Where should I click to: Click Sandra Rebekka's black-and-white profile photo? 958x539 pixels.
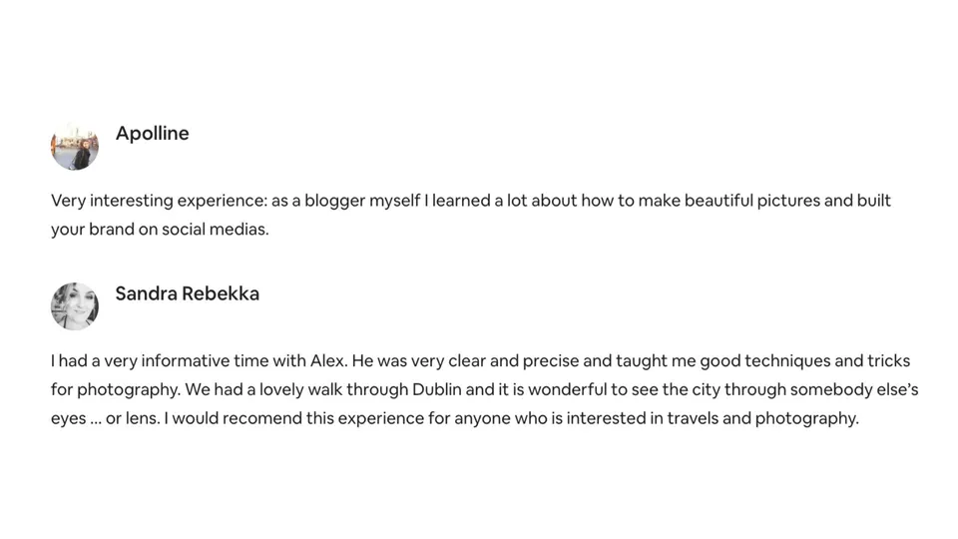click(x=75, y=306)
